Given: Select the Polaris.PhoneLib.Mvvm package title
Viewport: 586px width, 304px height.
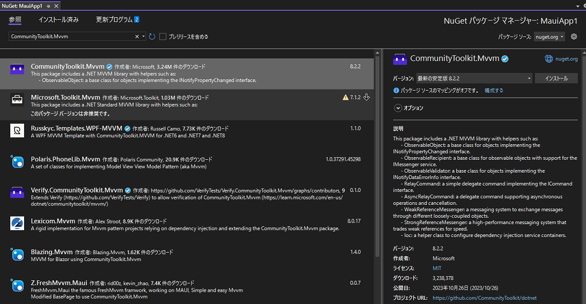Looking at the screenshot, I should click(x=65, y=159).
